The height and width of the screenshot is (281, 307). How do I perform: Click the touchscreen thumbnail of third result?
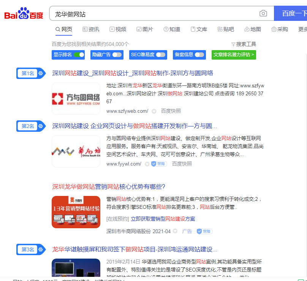(x=76, y=267)
